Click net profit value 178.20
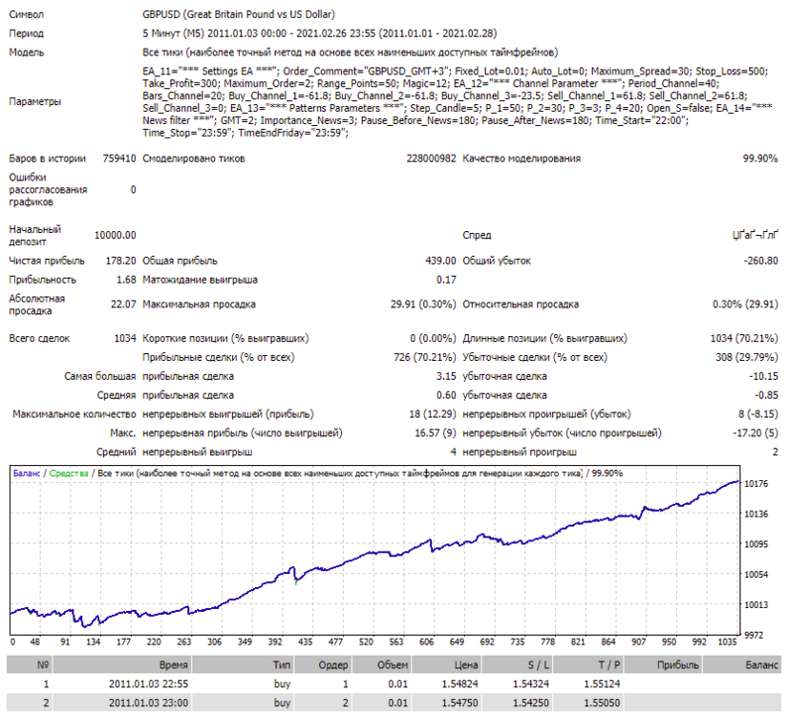The height and width of the screenshot is (716, 788). pyautogui.click(x=120, y=261)
